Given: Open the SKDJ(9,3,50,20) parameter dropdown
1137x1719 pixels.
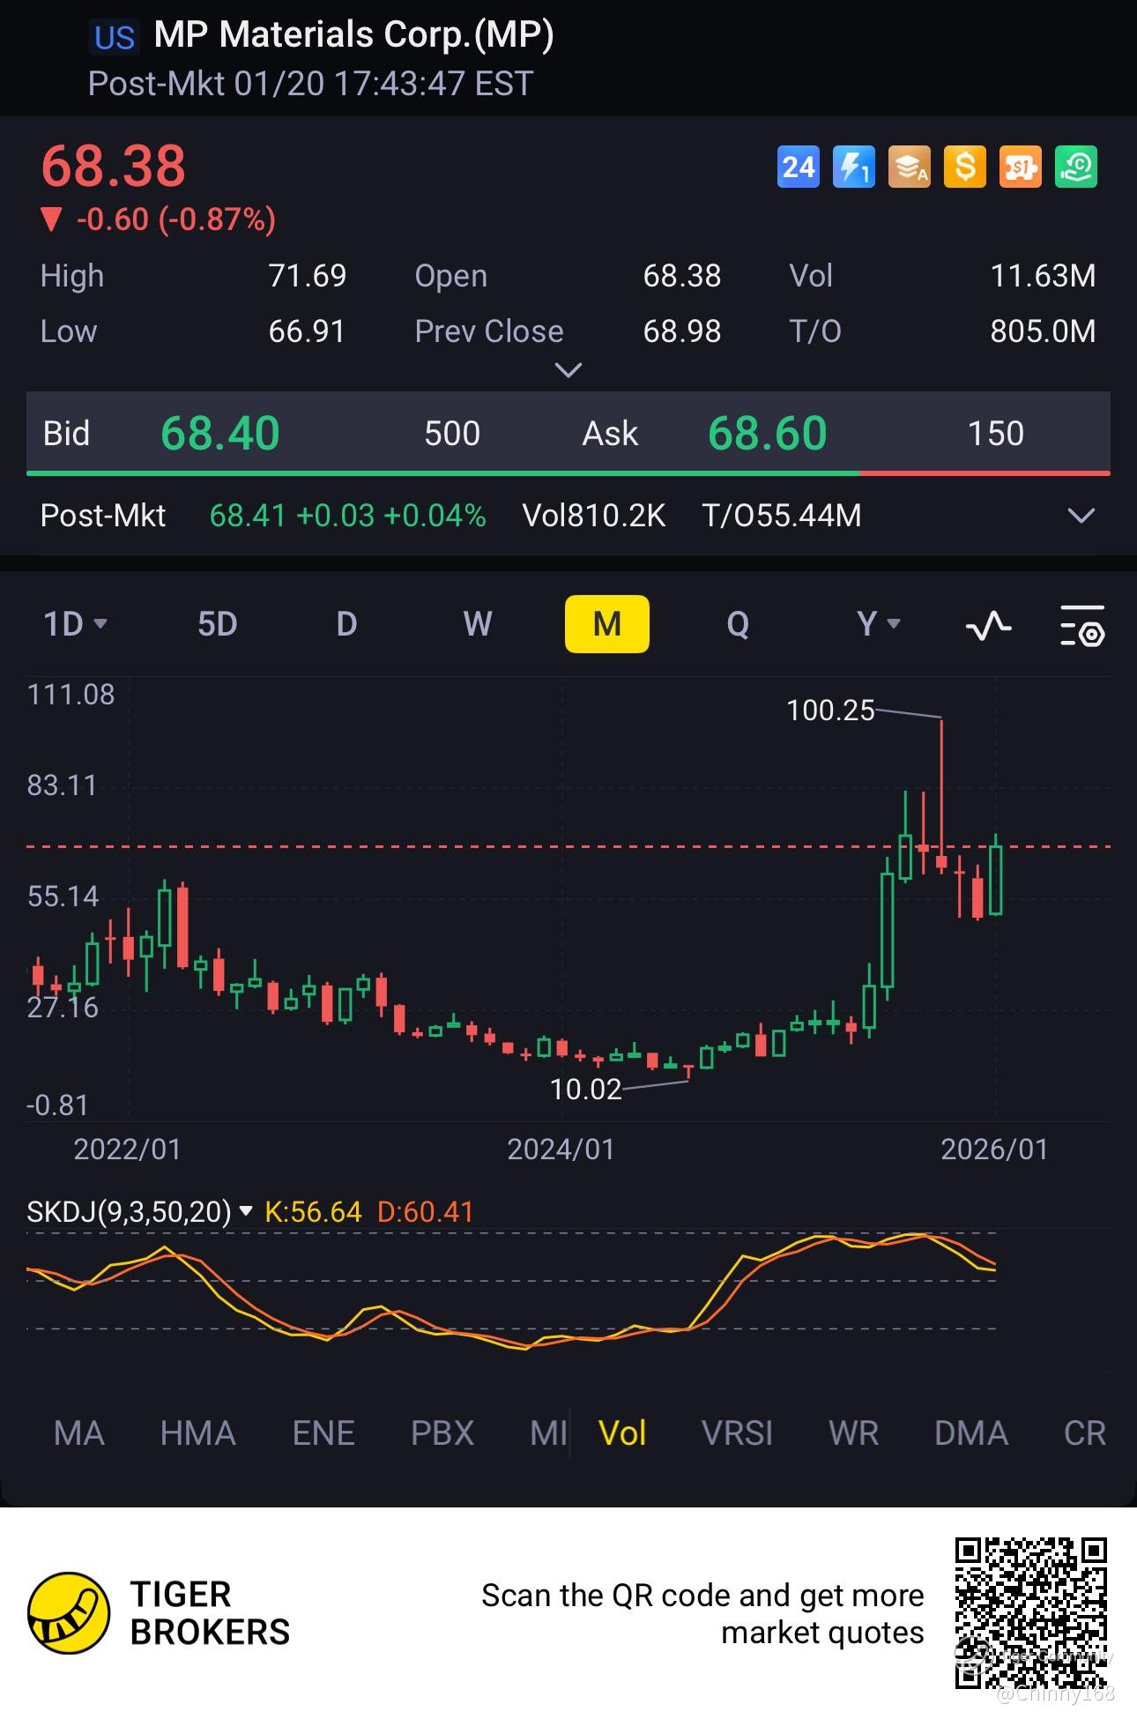Looking at the screenshot, I should pyautogui.click(x=246, y=1211).
